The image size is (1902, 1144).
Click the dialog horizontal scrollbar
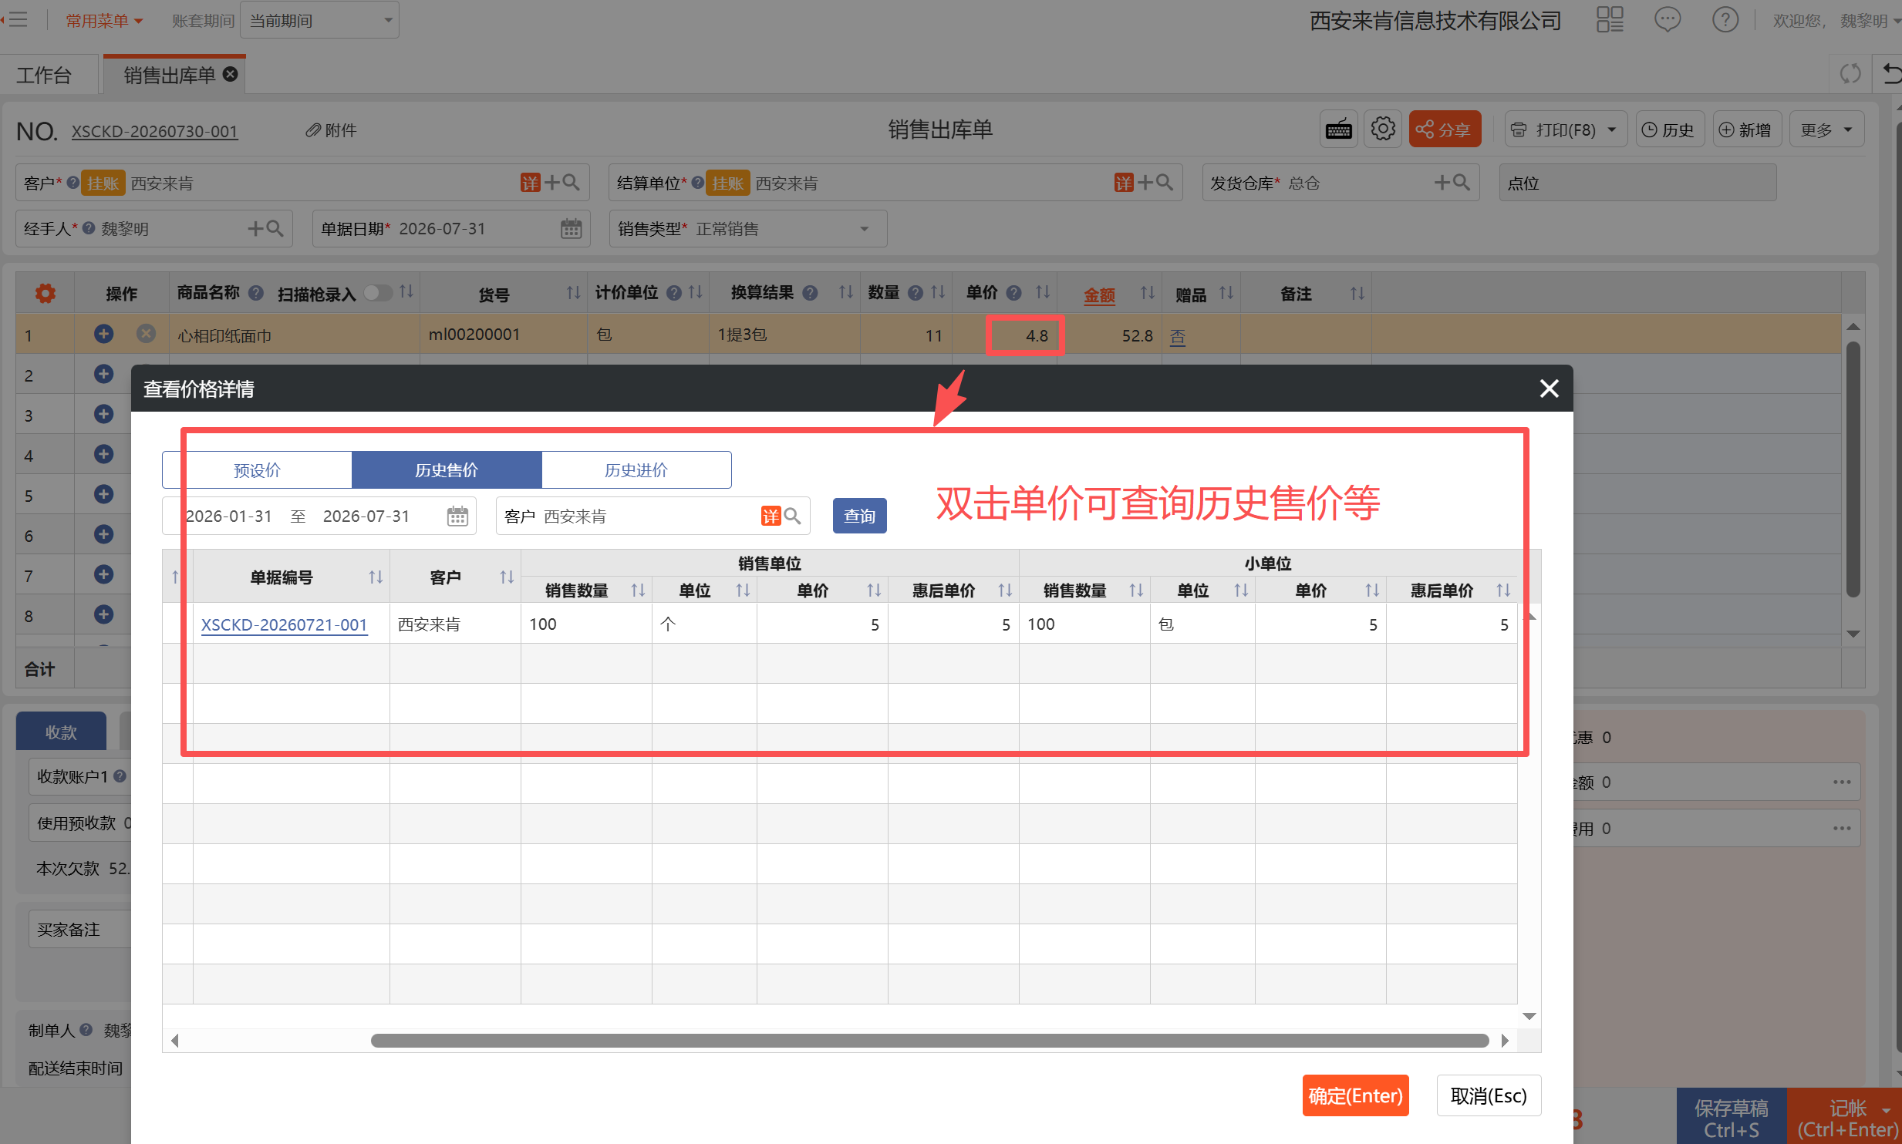pyautogui.click(x=929, y=1041)
